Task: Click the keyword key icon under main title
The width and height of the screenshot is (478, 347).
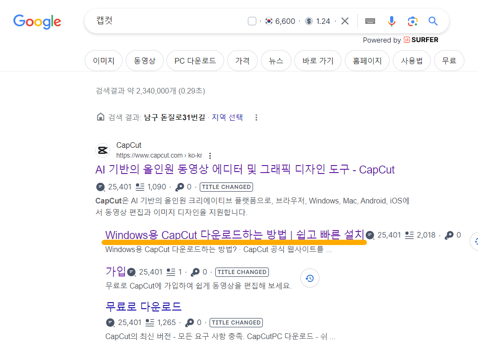Action: click(x=180, y=187)
